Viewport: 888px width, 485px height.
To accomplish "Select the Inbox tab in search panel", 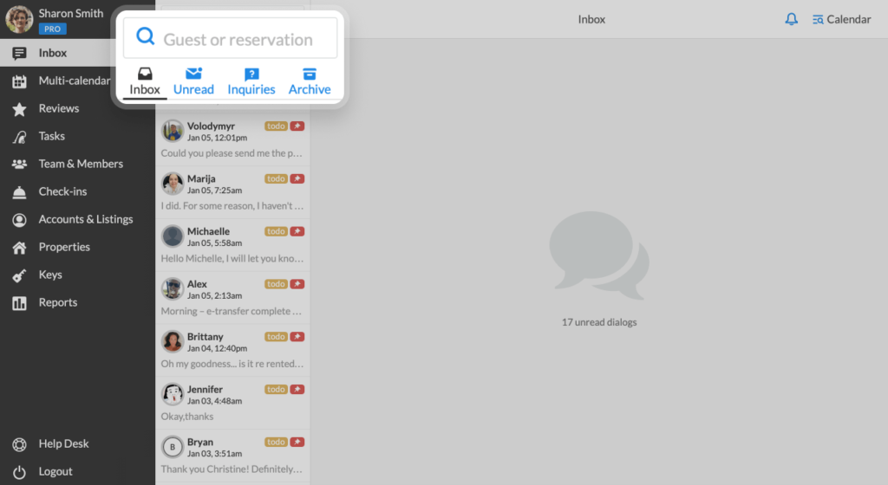I will 145,81.
